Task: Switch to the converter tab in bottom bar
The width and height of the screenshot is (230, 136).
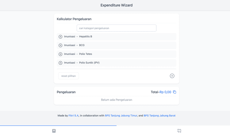Action: (179, 131)
